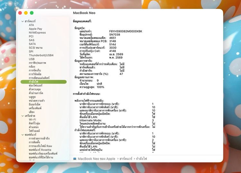Open การช่วยการเข้าถึง sidebar item
The height and width of the screenshot is (173, 241).
pyautogui.click(x=39, y=138)
